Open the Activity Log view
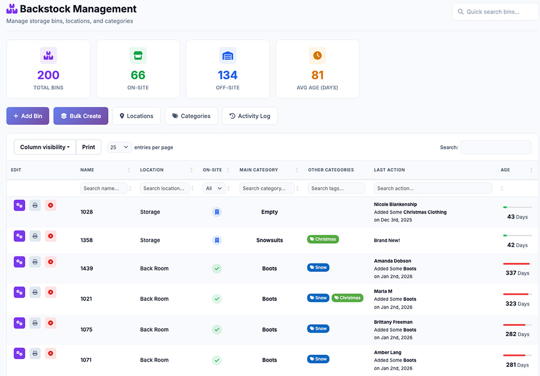Screen dimensions: 540x376 249,115
